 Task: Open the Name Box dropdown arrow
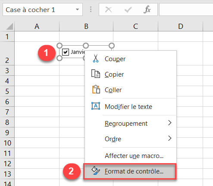pos(77,9)
